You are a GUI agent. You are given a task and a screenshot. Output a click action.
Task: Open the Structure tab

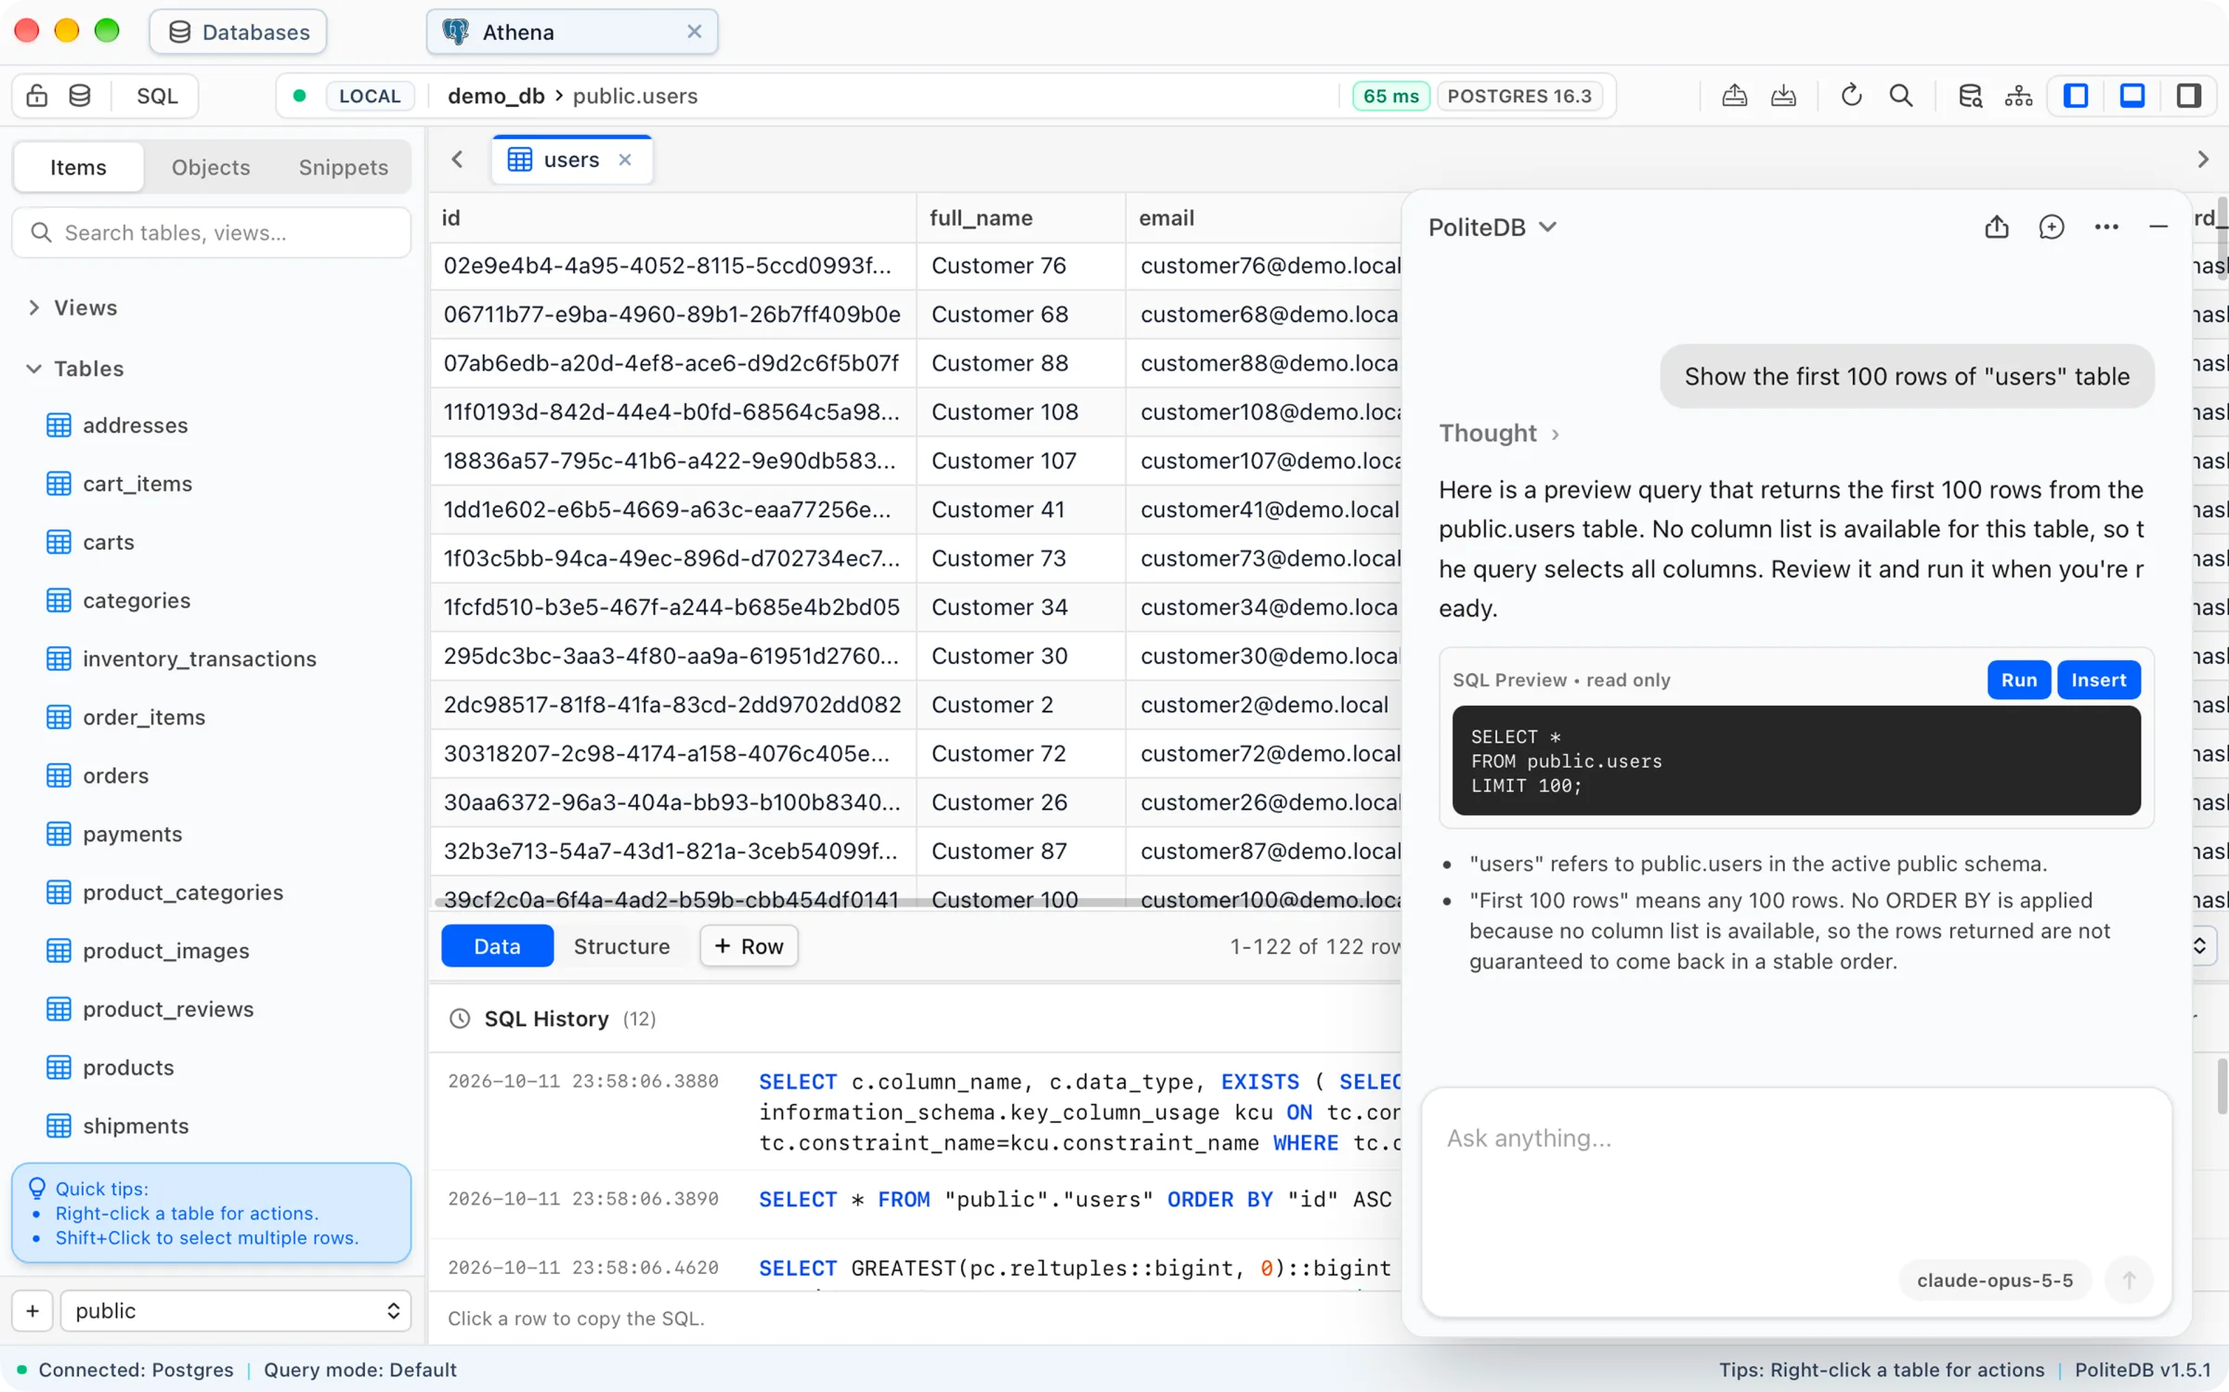621,945
